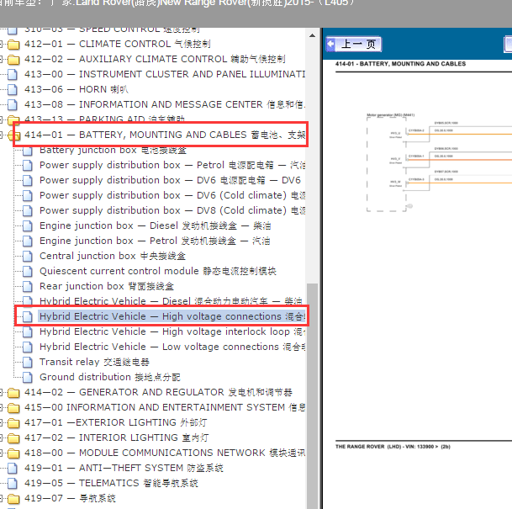Click page icon of Transit relay
The image size is (512, 509).
(x=28, y=362)
